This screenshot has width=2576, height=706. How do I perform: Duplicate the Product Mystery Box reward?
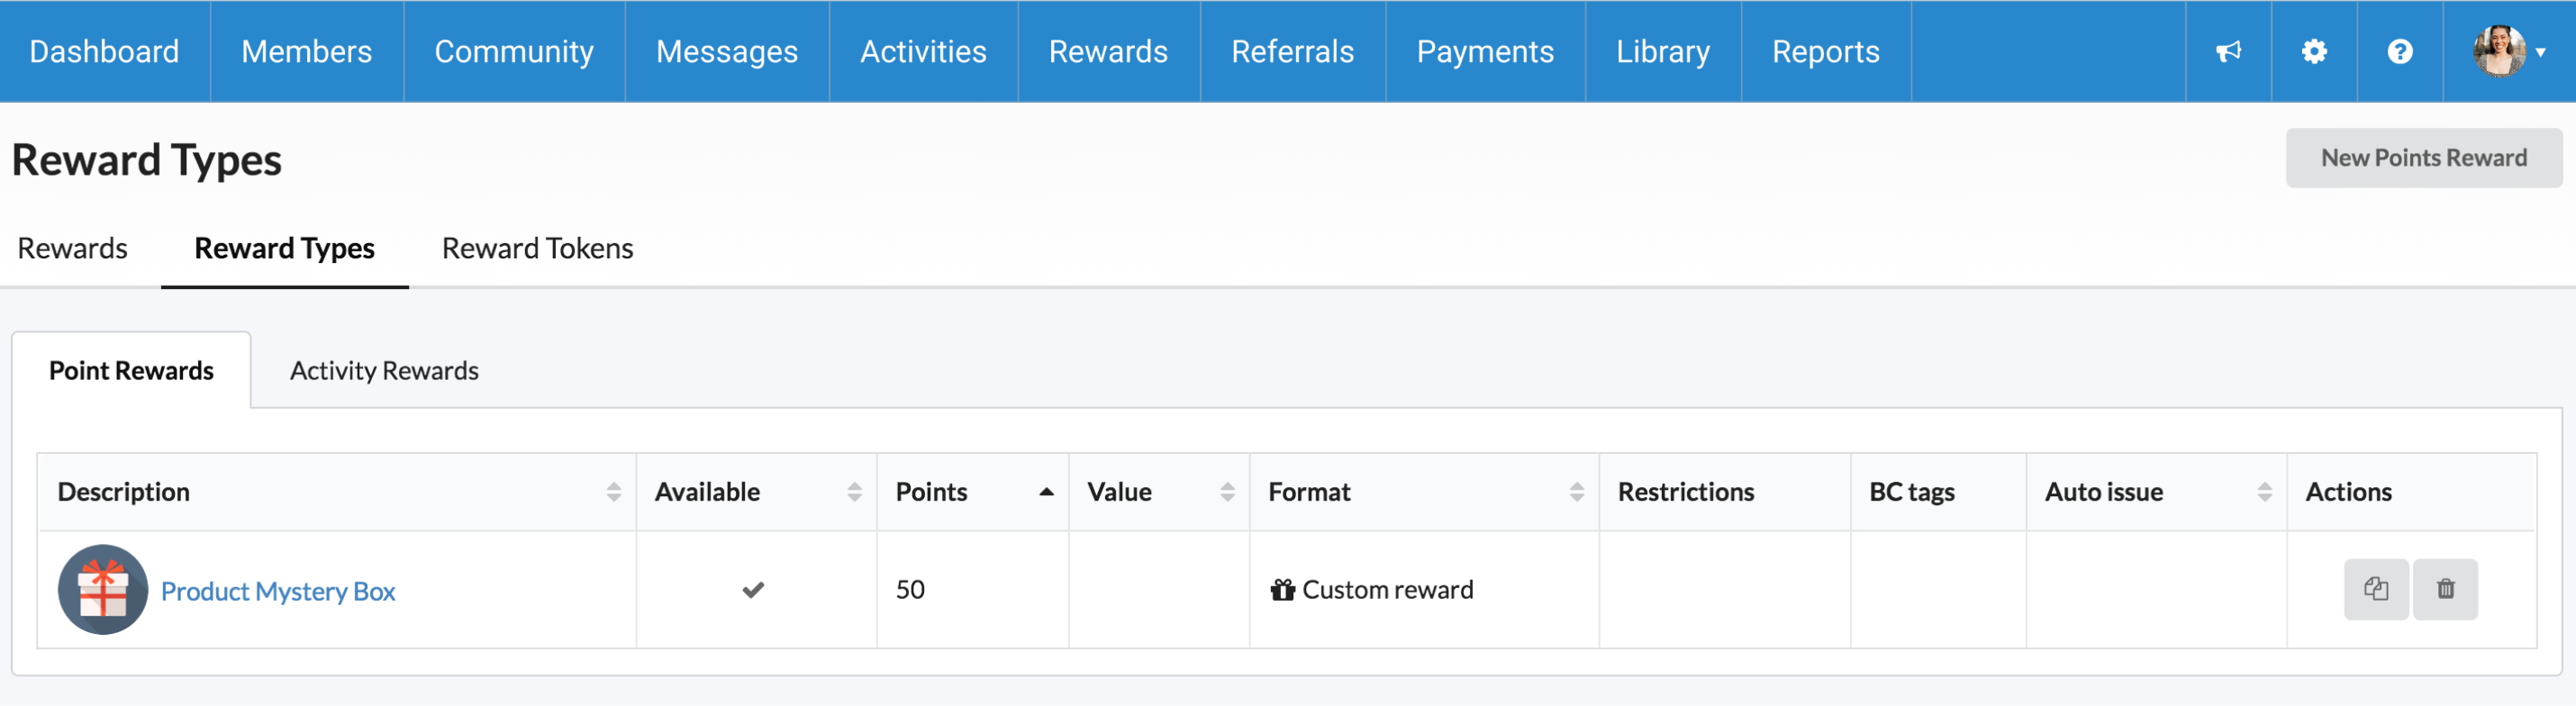point(2376,589)
